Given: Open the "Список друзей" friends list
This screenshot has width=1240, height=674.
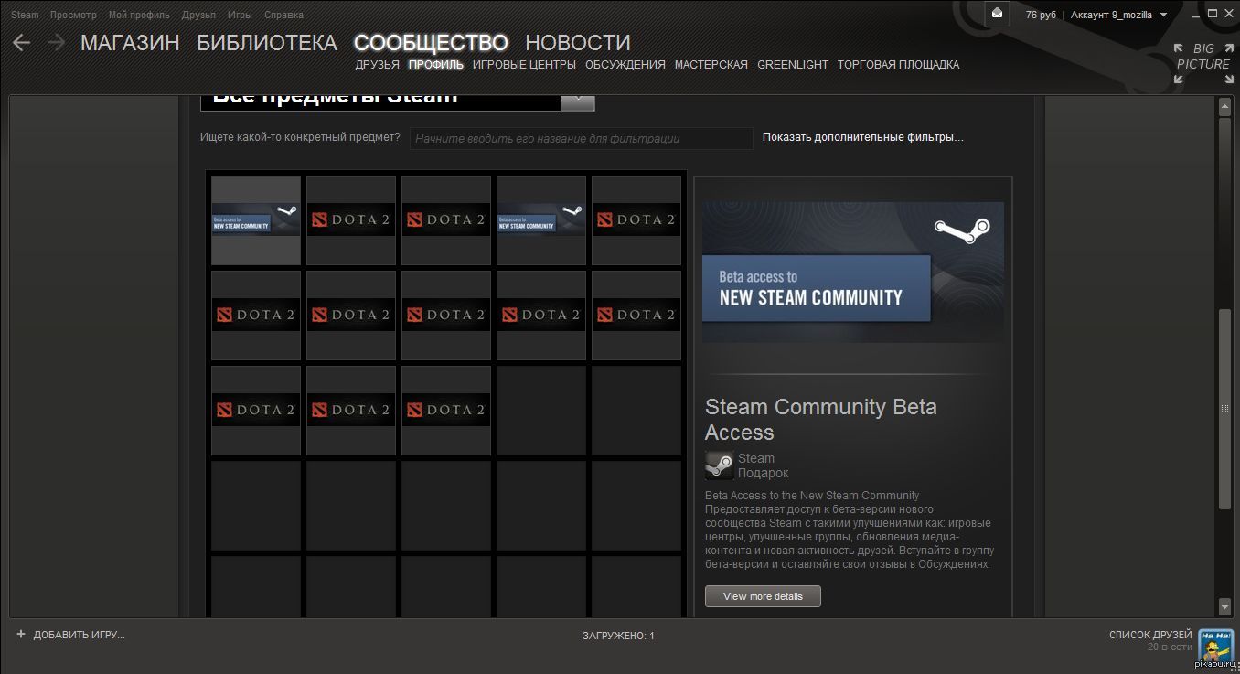Looking at the screenshot, I should (1150, 635).
